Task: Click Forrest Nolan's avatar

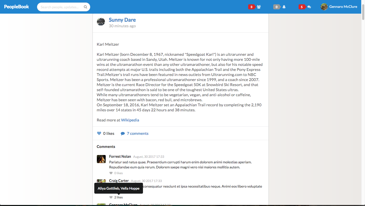Action: click(101, 159)
